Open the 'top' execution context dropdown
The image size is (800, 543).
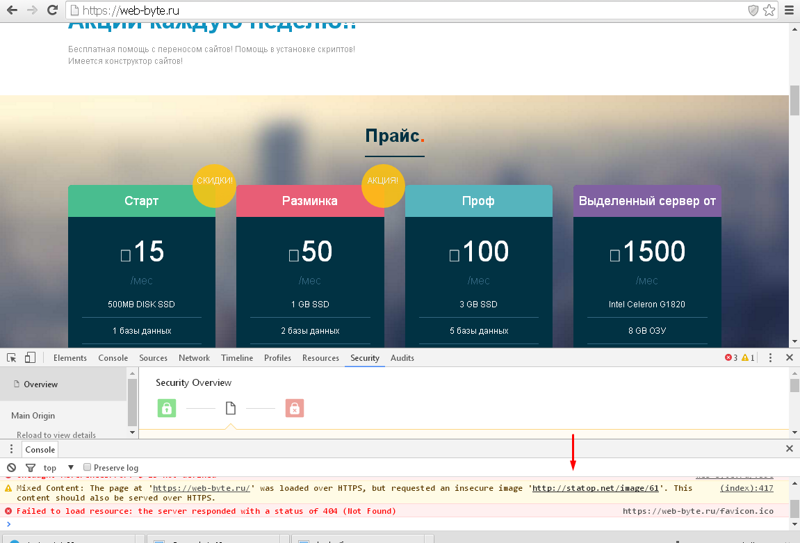[x=58, y=468]
